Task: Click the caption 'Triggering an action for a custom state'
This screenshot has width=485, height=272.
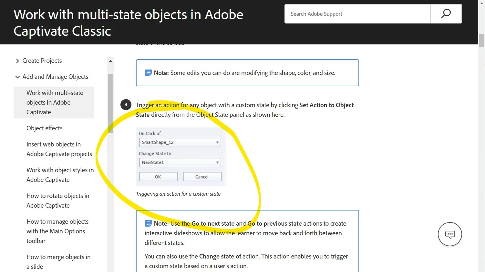Action: (x=178, y=194)
